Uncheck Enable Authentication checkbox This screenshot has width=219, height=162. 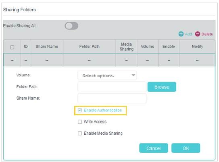(x=80, y=111)
